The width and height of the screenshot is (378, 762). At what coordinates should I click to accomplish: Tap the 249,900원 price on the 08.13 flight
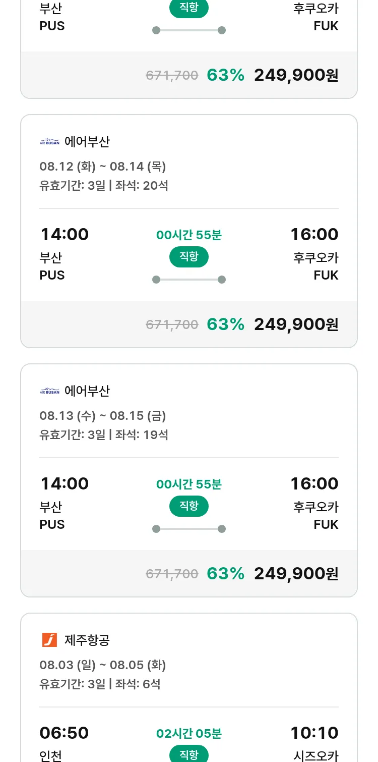click(296, 573)
